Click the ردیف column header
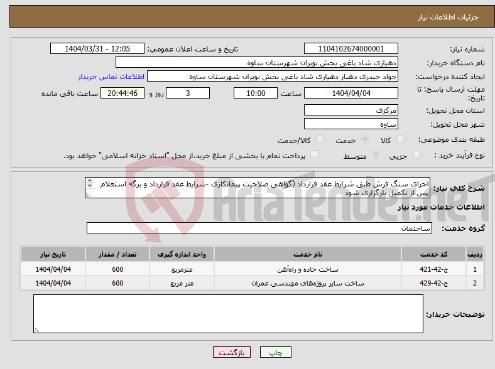The height and width of the screenshot is (369, 495). (x=475, y=254)
